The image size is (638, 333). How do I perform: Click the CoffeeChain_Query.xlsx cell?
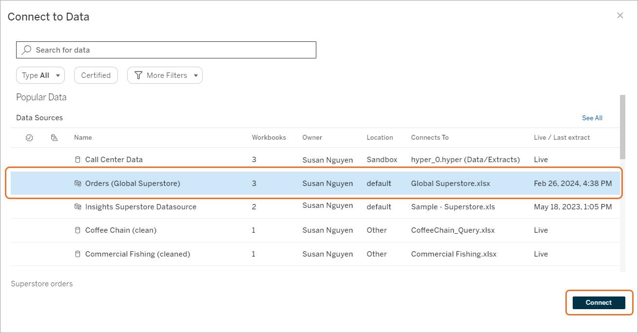point(453,230)
